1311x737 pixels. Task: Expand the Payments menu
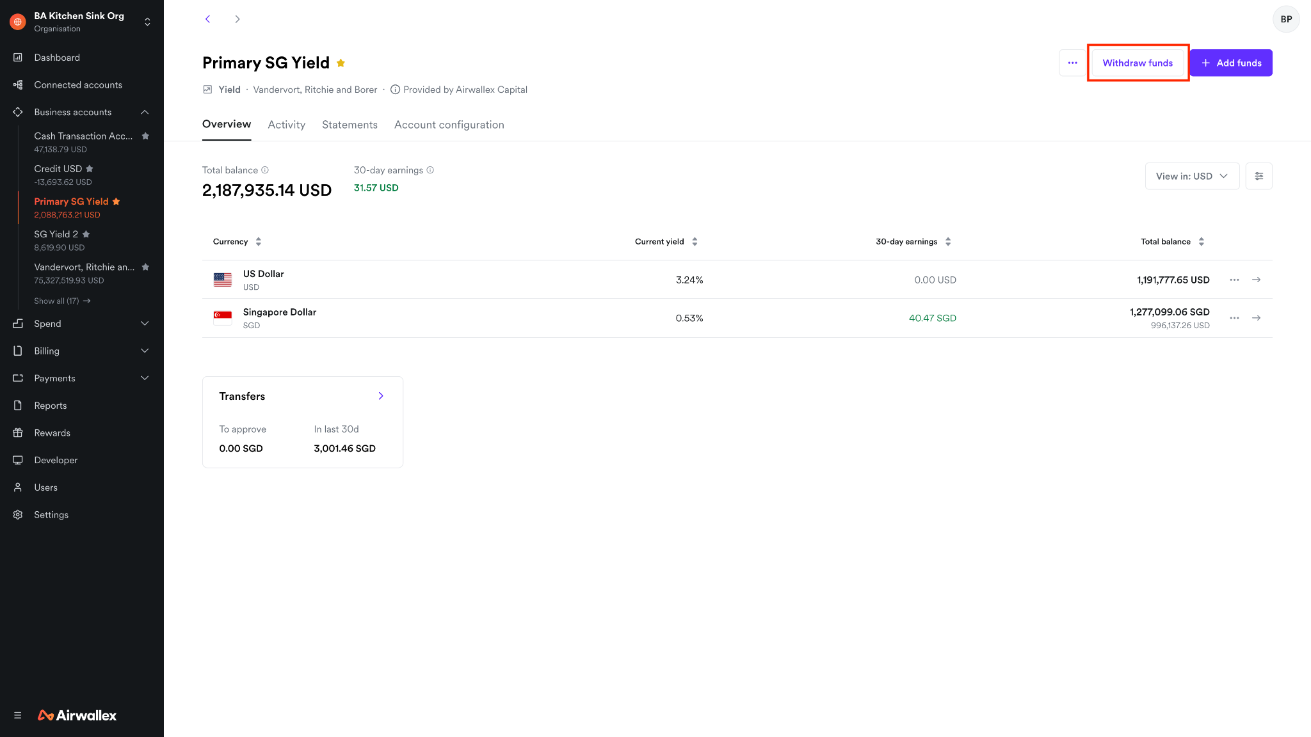click(x=145, y=378)
